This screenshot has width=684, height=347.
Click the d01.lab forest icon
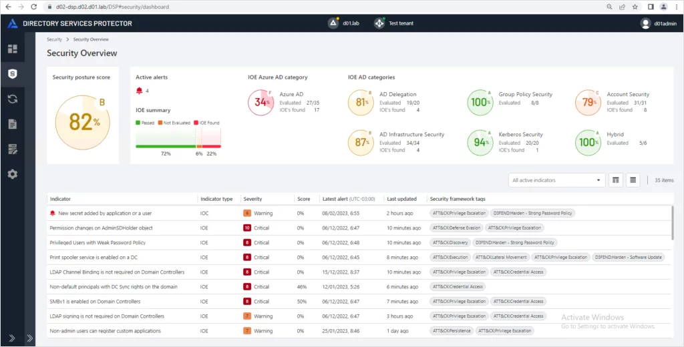point(334,23)
